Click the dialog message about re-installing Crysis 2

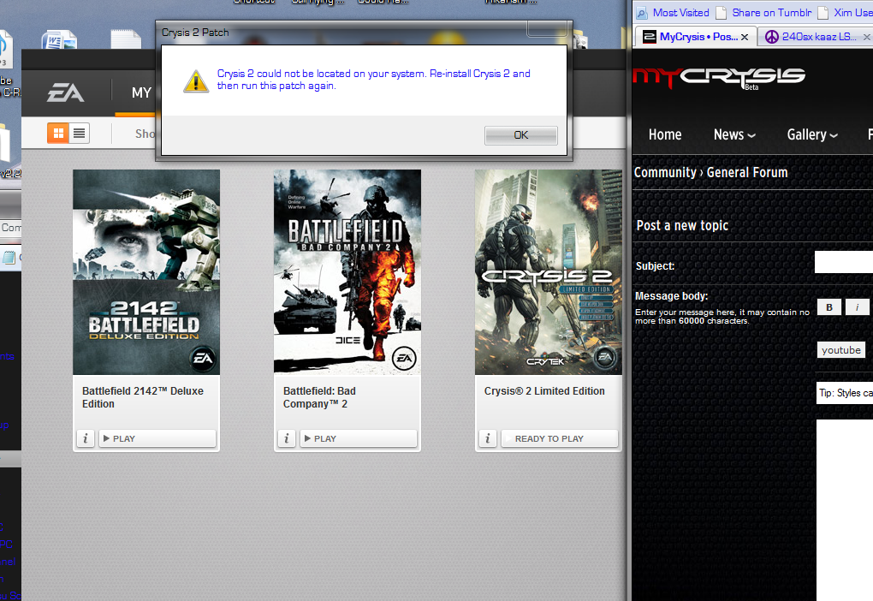pyautogui.click(x=373, y=80)
